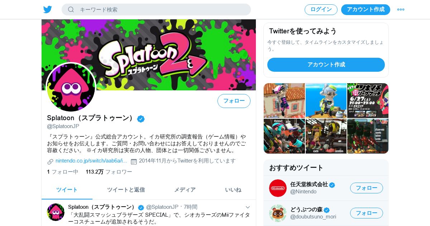Click the Nintendo red logo avatar
This screenshot has height=226, width=430.
click(x=278, y=188)
